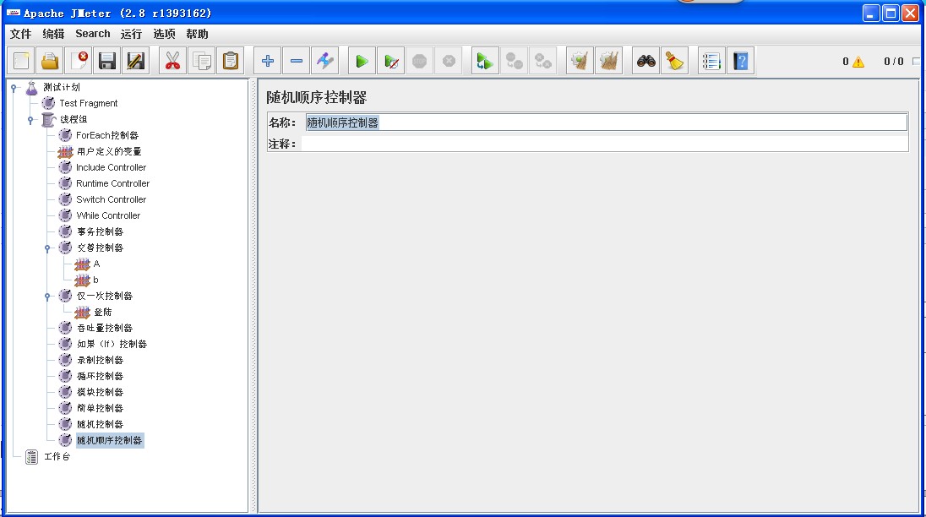The image size is (926, 517).
Task: Start all remote engines from the toolbar
Action: (485, 61)
